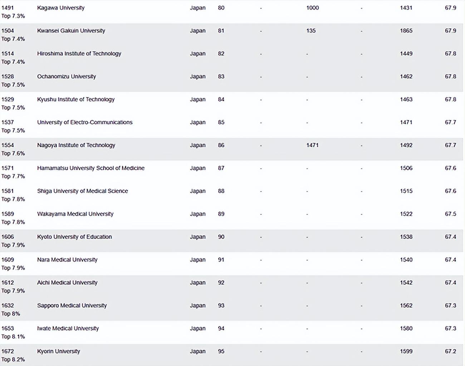Open Nagoya Institute of Technology link
The height and width of the screenshot is (366, 465).
pyautogui.click(x=76, y=145)
